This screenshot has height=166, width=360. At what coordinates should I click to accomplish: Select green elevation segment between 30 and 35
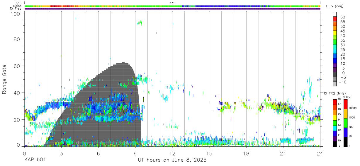coord(335,42)
